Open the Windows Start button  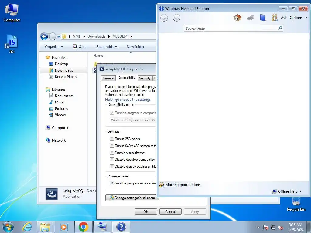click(8, 227)
